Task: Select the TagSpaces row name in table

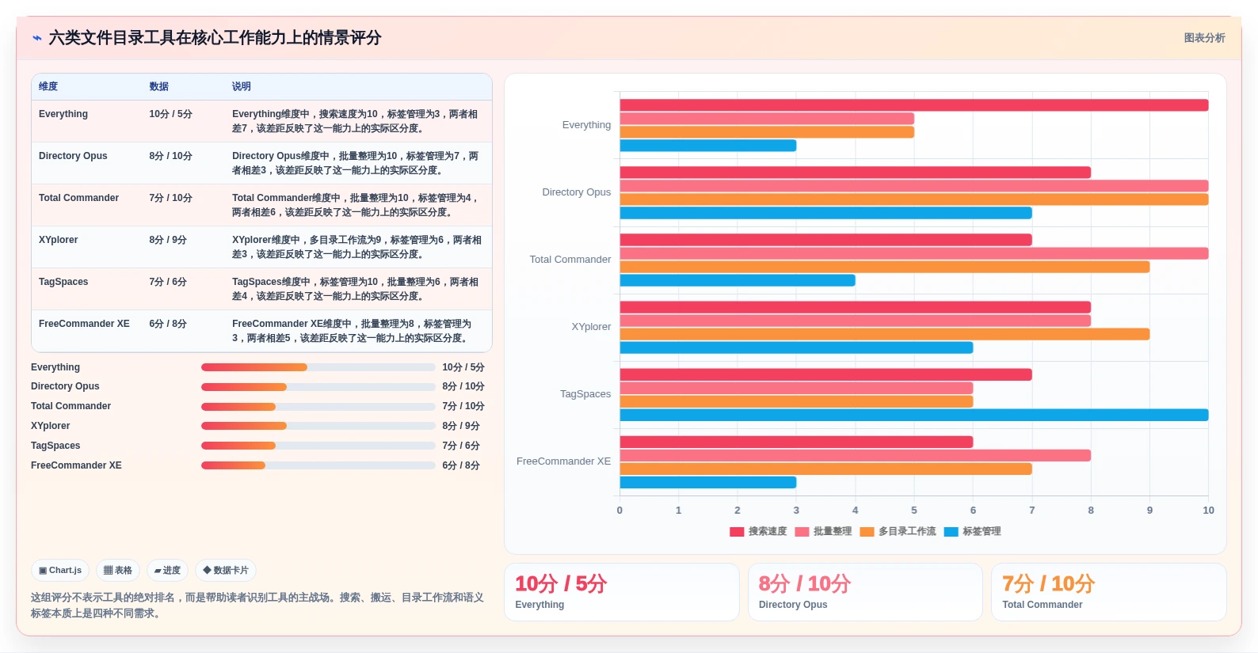Action: tap(63, 282)
